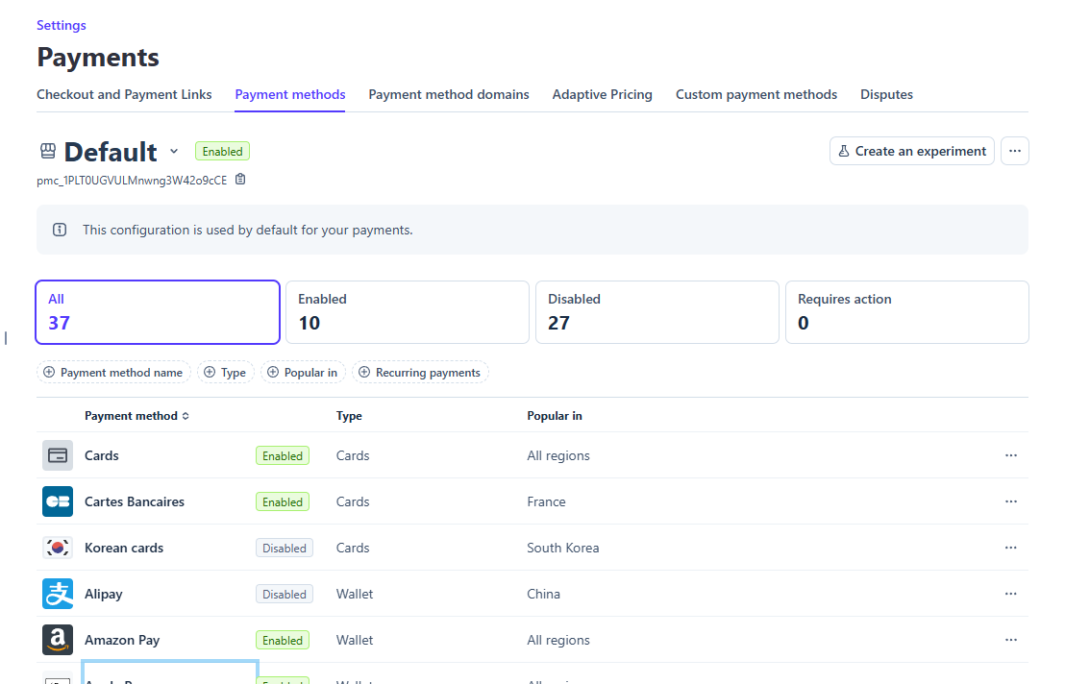This screenshot has width=1065, height=684.
Task: Click the Enabled status badge for Cards
Action: point(283,456)
